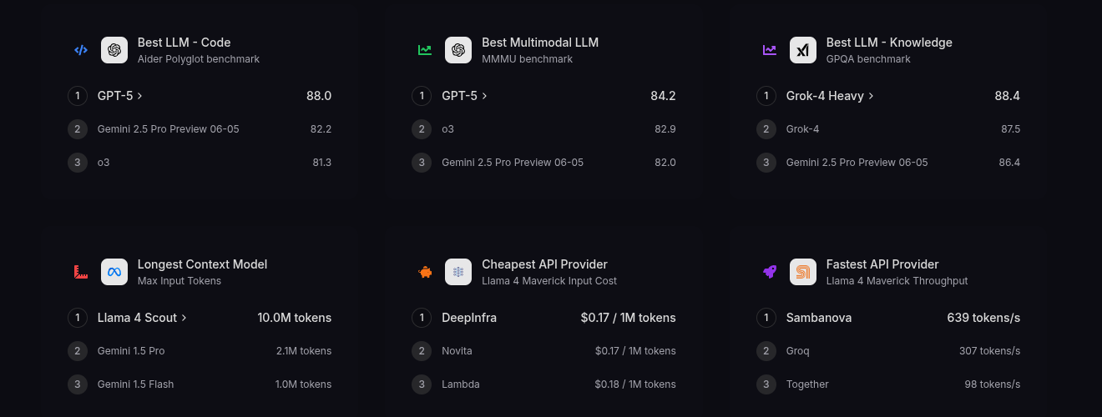Click the code brackets icon beside Best LLM - Code
1102x417 pixels.
click(x=81, y=50)
